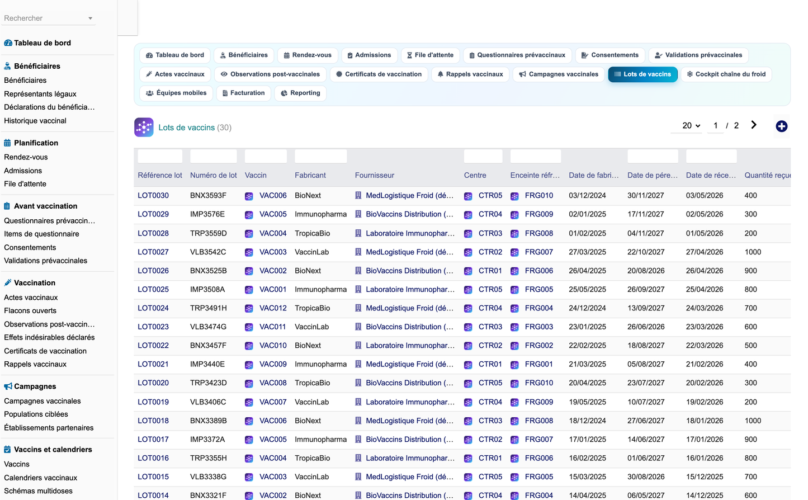Viewport: 808px width, 500px height.
Task: Open Questionnaires prévaccinaux tab
Action: [517, 55]
